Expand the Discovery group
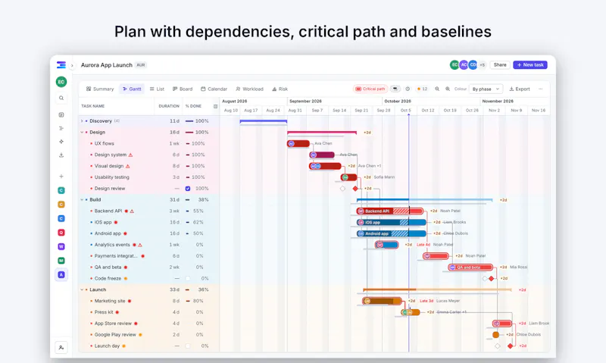This screenshot has height=363, width=606. pos(82,121)
